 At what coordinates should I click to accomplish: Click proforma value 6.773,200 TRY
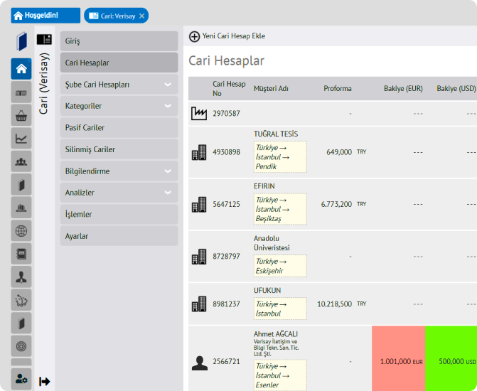[x=344, y=204]
